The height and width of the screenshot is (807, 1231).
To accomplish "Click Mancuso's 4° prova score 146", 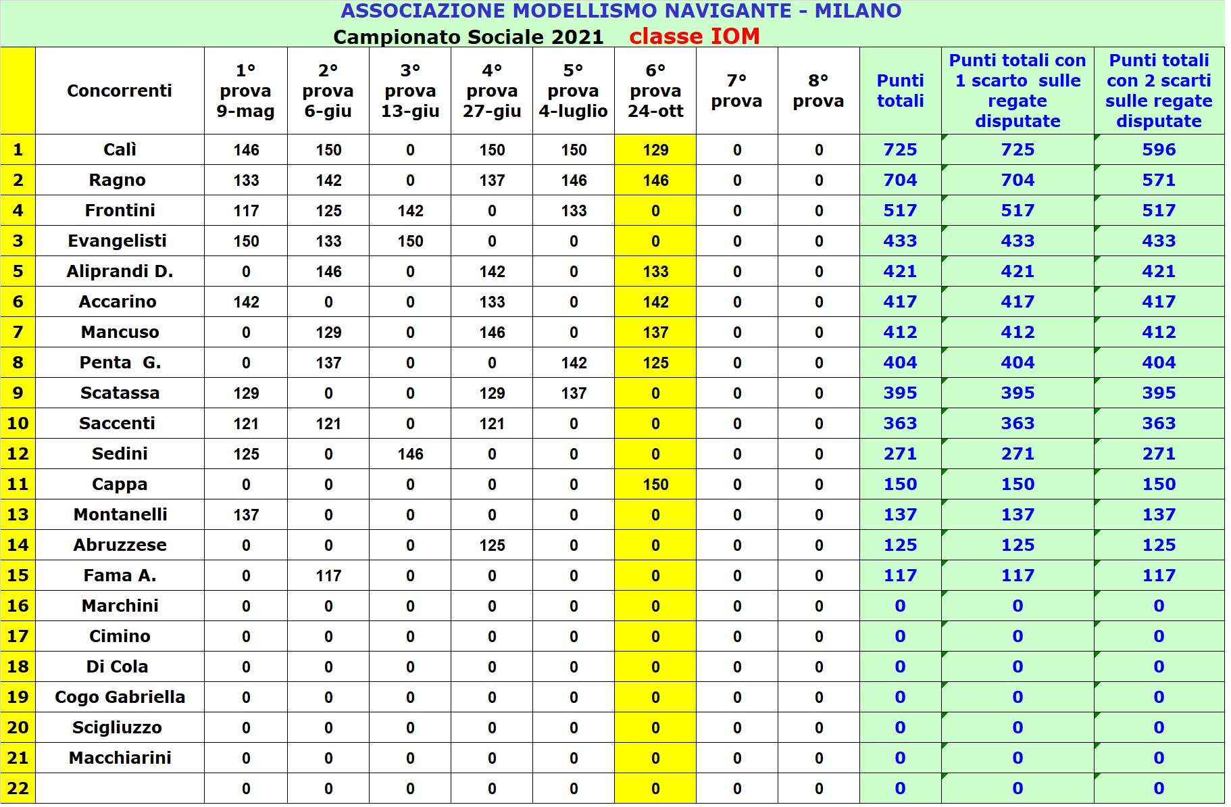I will 492,333.
